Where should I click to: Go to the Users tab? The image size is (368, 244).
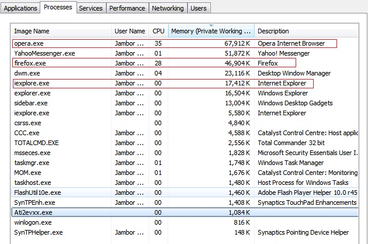(199, 8)
